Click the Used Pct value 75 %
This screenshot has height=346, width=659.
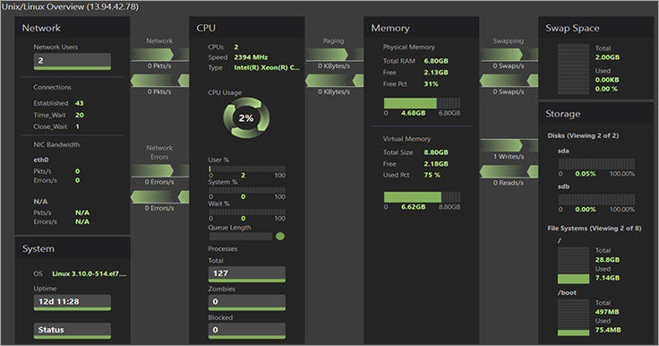tap(432, 175)
